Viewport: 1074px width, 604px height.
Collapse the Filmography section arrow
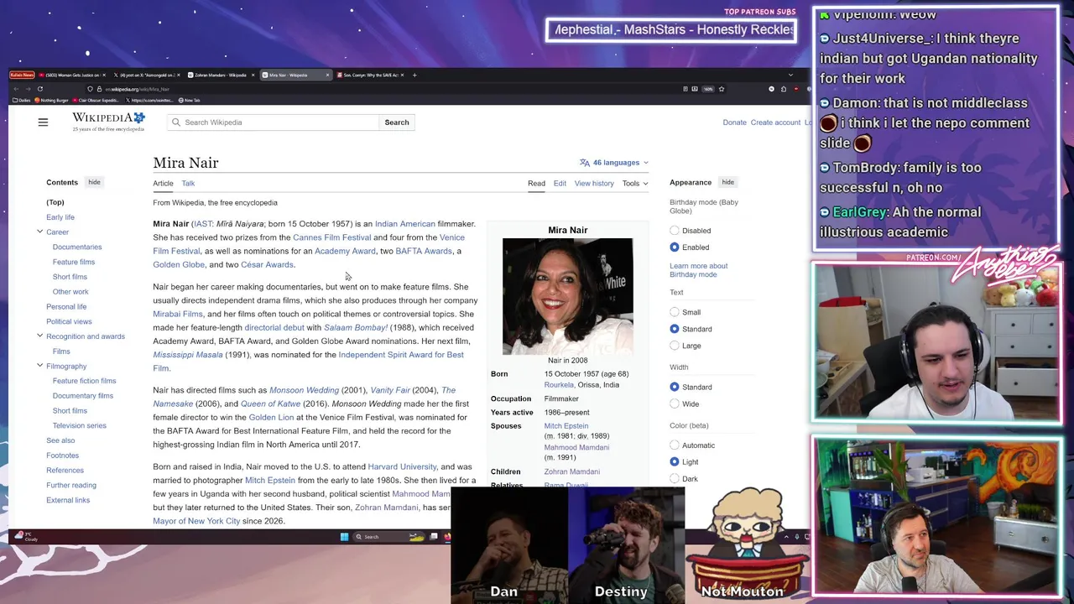(39, 366)
